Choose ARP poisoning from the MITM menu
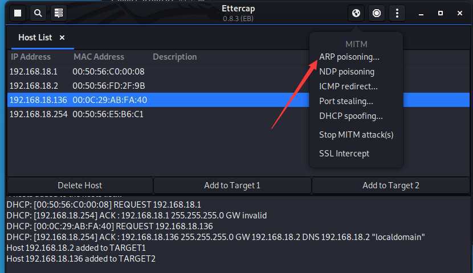This screenshot has width=473, height=273. (x=349, y=57)
